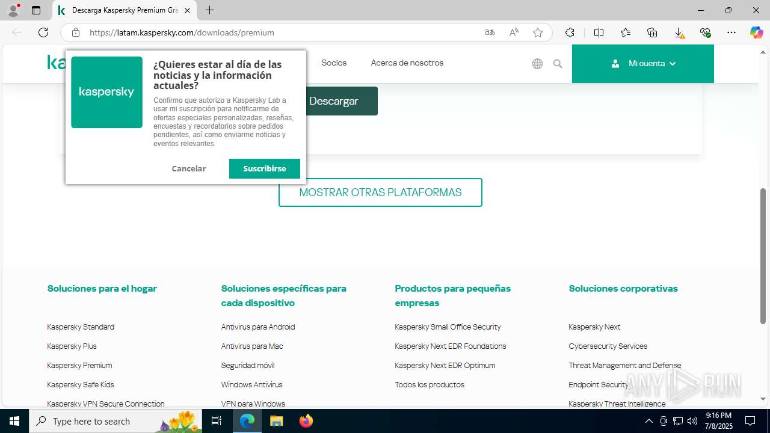Image resolution: width=770 pixels, height=433 pixels.
Task: Open the tab actions menu icon
Action: point(36,10)
